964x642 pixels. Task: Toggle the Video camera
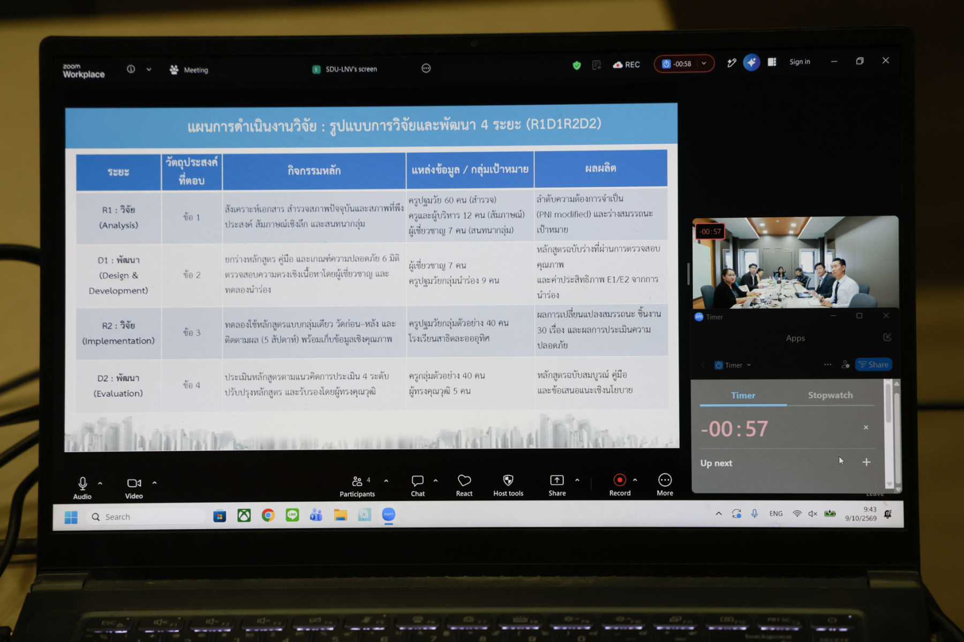tap(134, 488)
